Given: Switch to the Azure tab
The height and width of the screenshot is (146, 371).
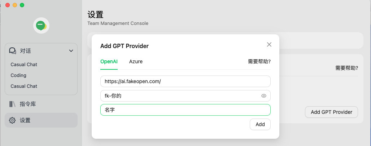Looking at the screenshot, I should (136, 61).
